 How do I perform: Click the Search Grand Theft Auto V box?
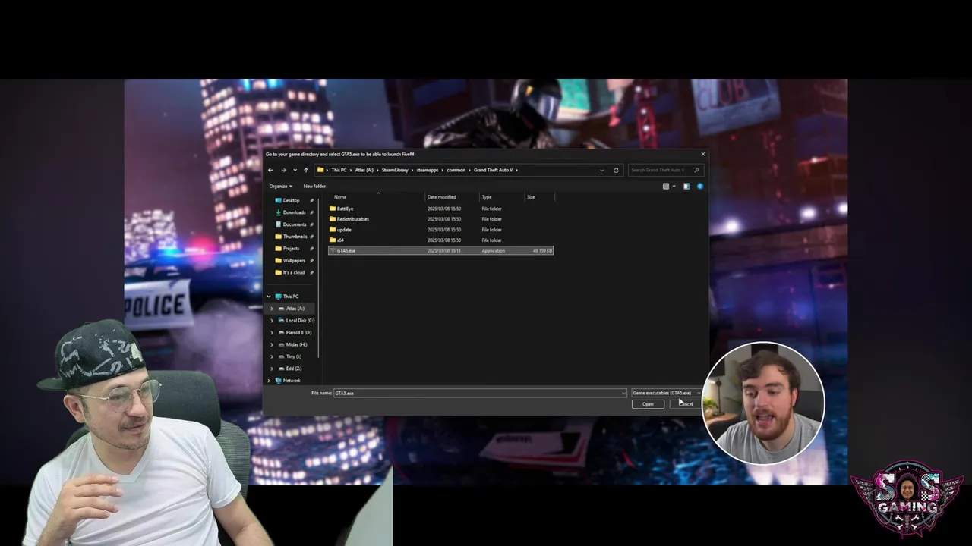(666, 170)
